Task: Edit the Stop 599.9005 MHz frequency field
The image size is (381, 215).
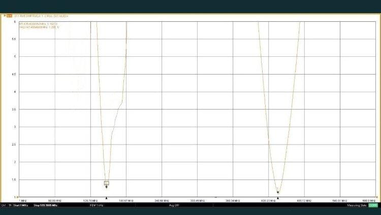Action: point(46,205)
